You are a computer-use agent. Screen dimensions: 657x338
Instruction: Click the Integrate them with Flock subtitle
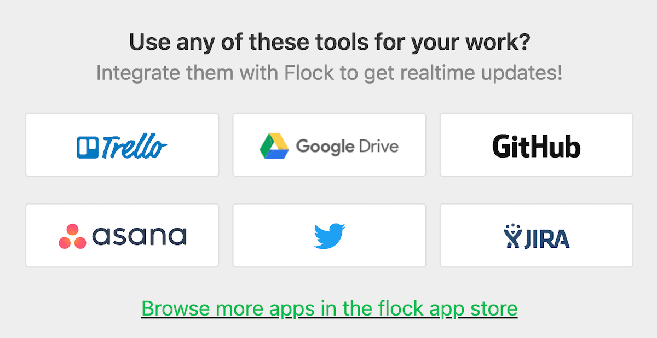[x=329, y=73]
